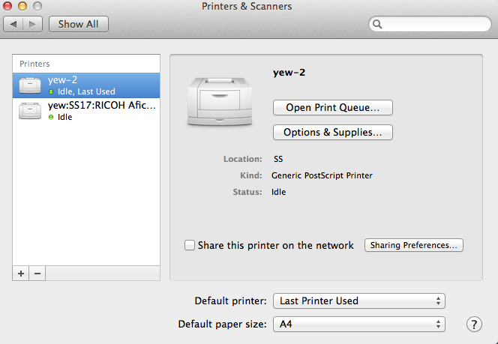498x344 pixels.
Task: Open the Default paper size dropdown
Action: (358, 325)
